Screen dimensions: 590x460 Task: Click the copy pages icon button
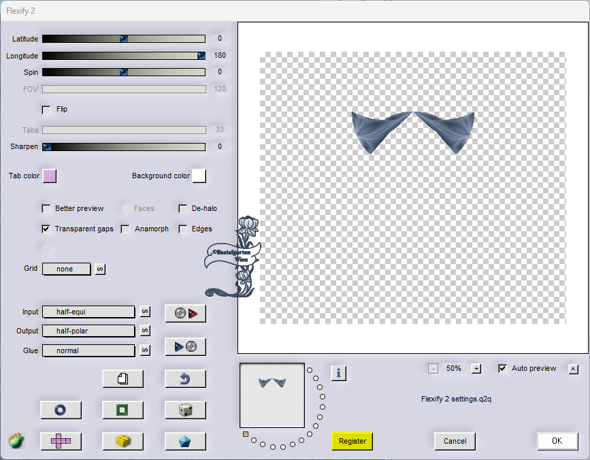[x=122, y=378]
